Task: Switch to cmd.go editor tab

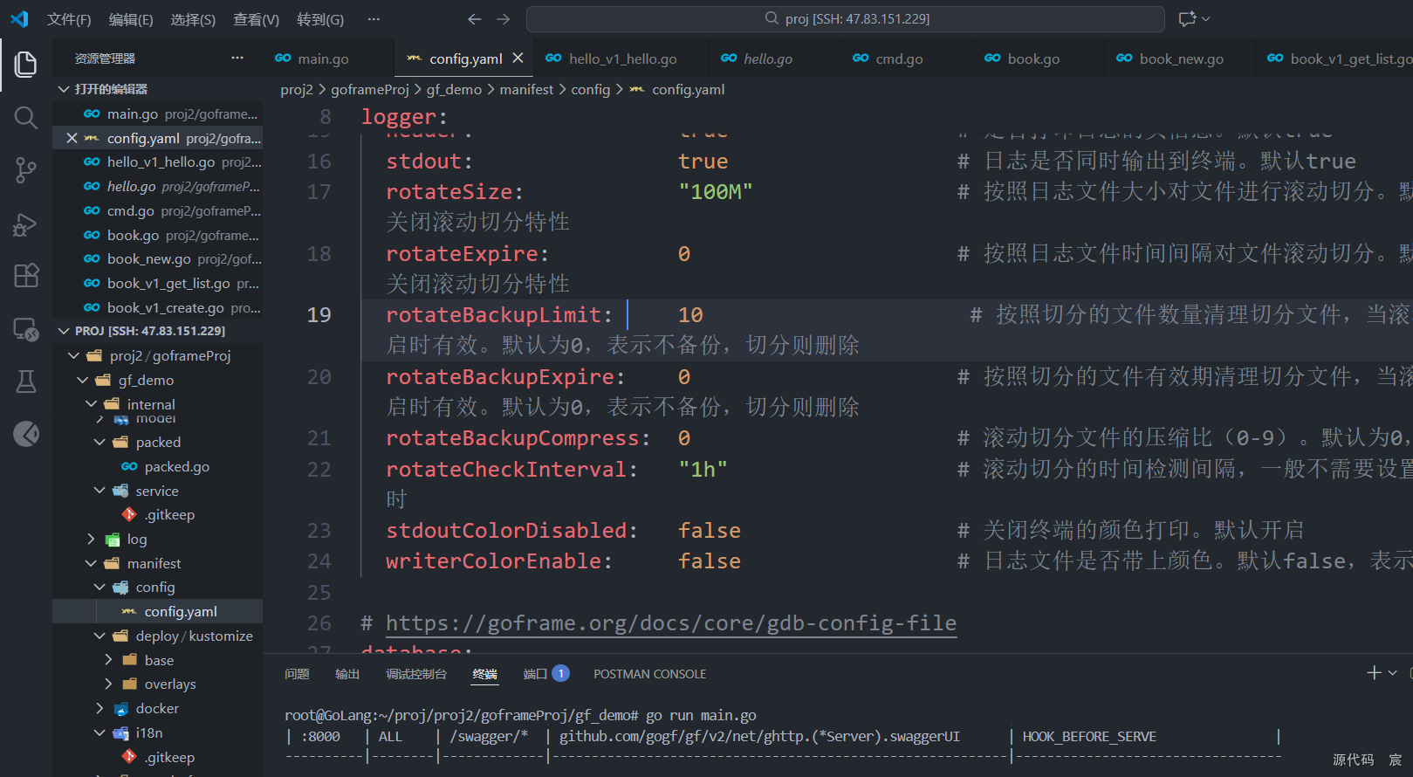Action: 899,58
